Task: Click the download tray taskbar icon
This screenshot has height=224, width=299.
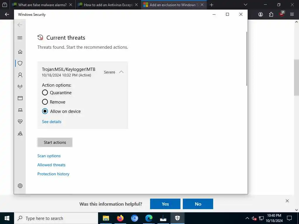Action: [163, 218]
